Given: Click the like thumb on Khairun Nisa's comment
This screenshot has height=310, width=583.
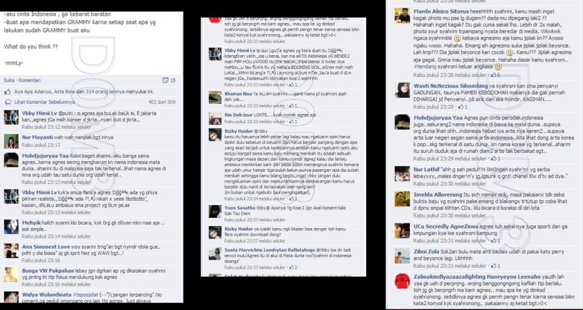Looking at the screenshot, I should click(x=292, y=106).
